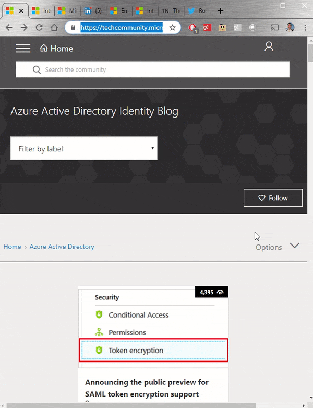
Task: Click the Search the community field
Action: point(153,69)
